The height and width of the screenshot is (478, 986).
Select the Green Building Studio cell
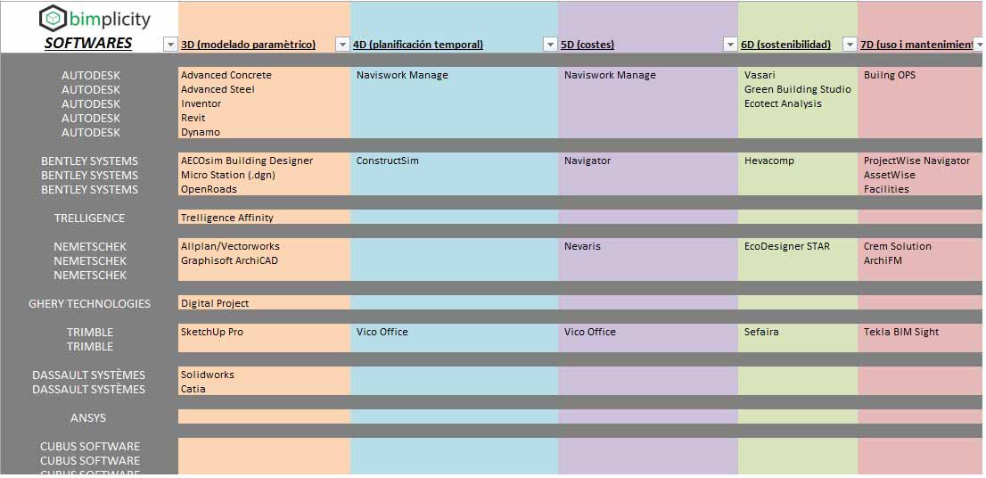pyautogui.click(x=797, y=89)
